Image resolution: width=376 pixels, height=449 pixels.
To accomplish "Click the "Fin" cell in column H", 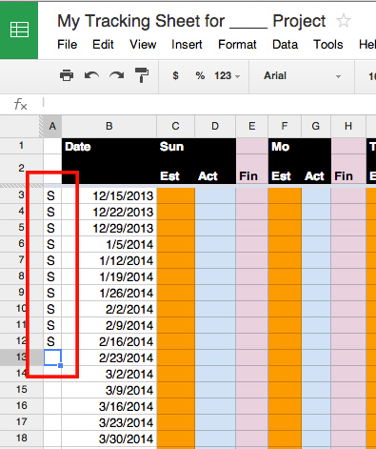I will pyautogui.click(x=348, y=169).
